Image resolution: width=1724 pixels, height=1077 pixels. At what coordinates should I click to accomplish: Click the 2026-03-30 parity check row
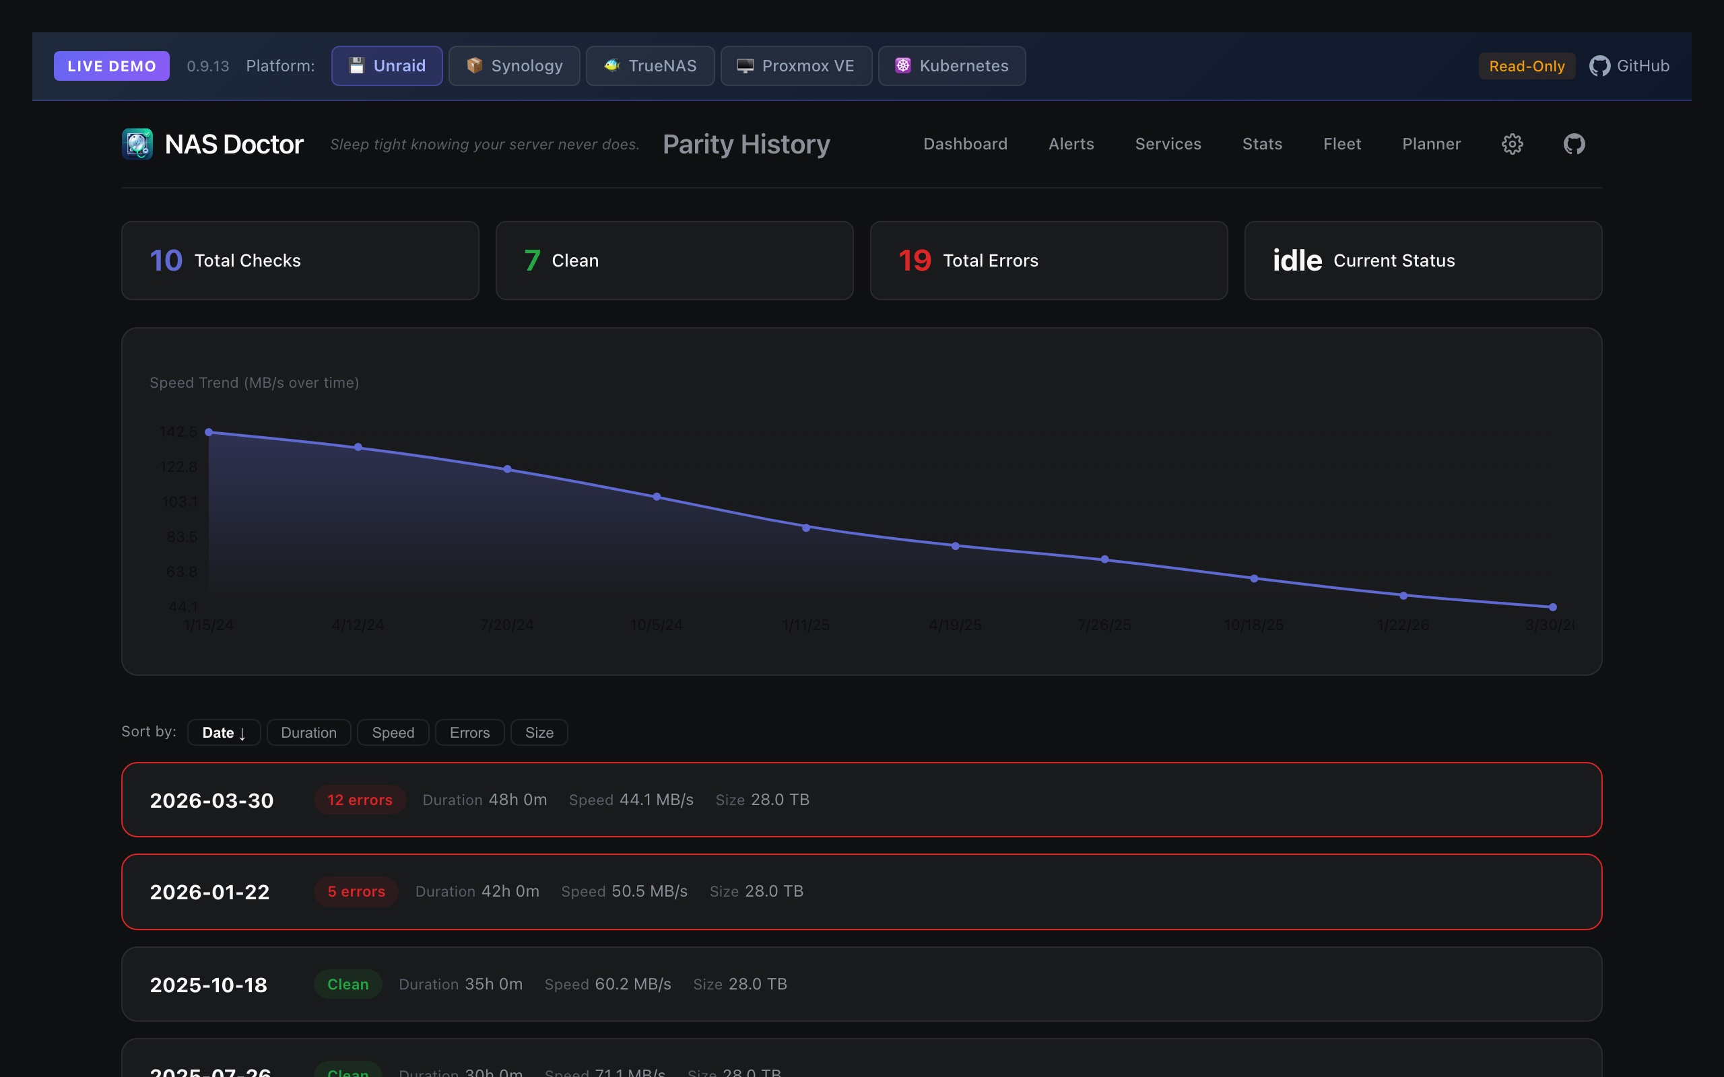pyautogui.click(x=862, y=799)
